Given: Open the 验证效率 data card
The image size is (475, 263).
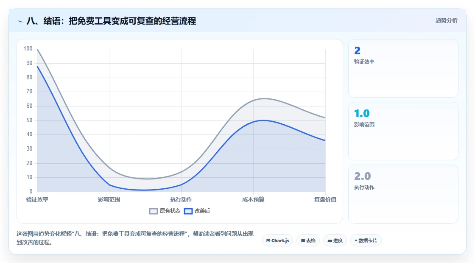Looking at the screenshot, I should (403, 68).
